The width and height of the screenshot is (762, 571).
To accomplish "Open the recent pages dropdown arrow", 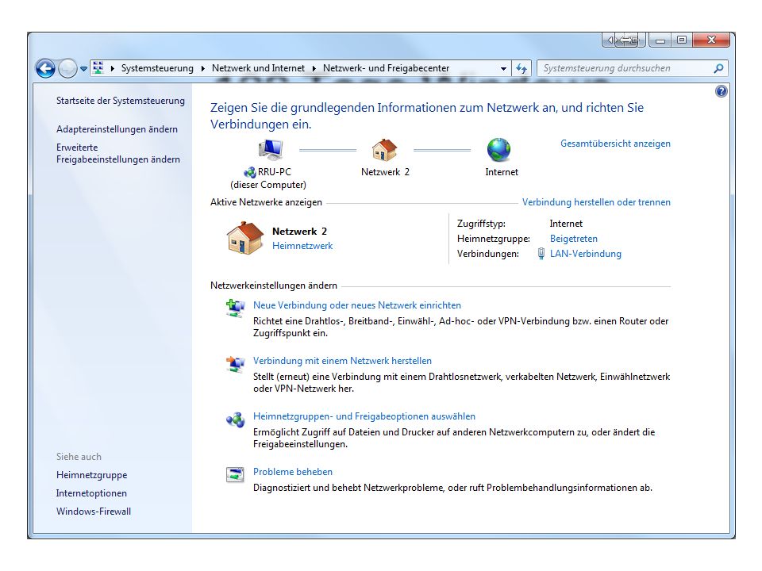I will click(83, 69).
